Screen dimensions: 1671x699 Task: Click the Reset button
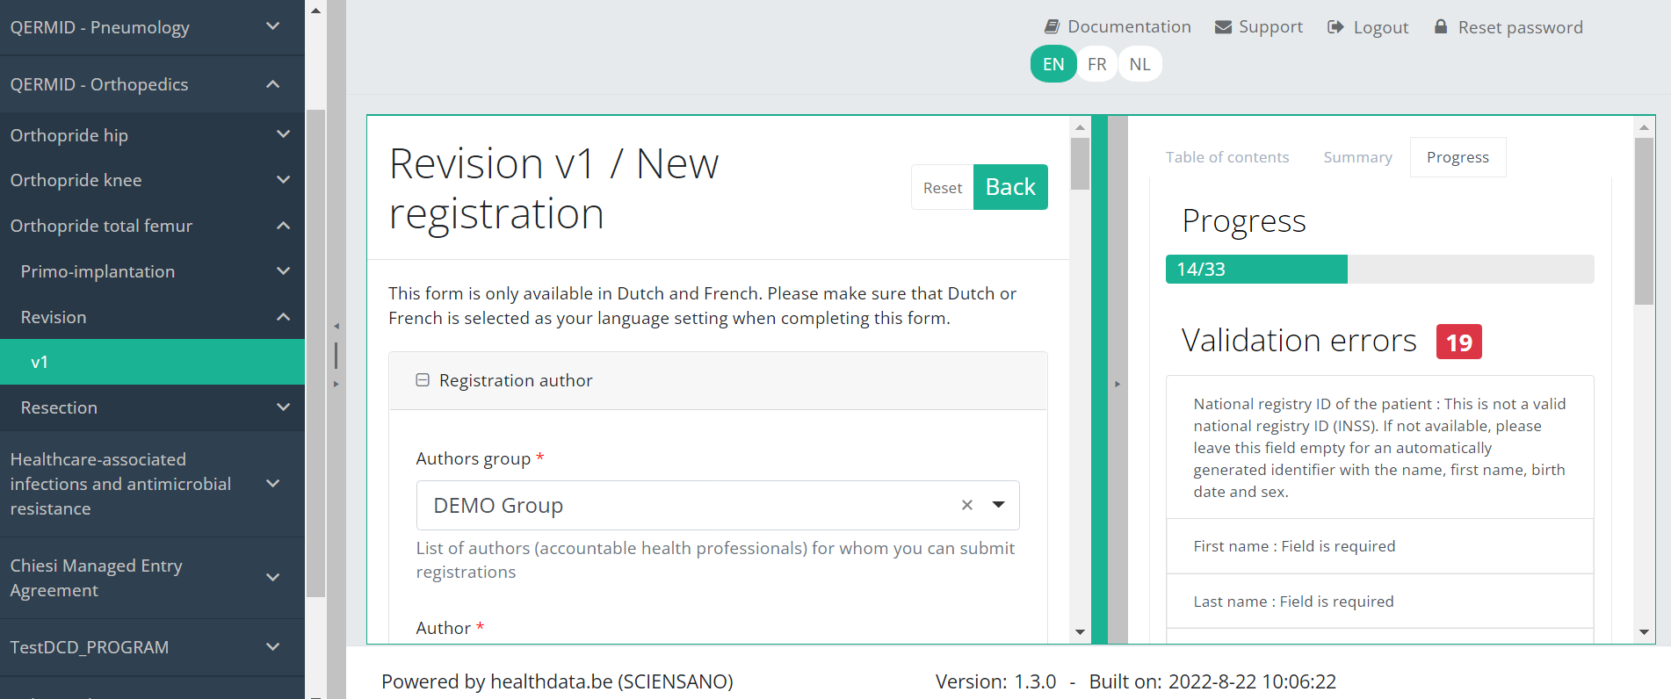pos(942,188)
